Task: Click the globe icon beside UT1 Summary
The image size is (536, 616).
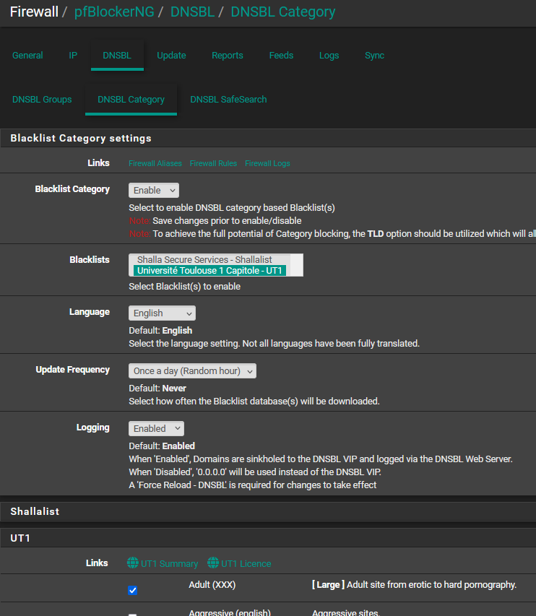Action: click(133, 563)
